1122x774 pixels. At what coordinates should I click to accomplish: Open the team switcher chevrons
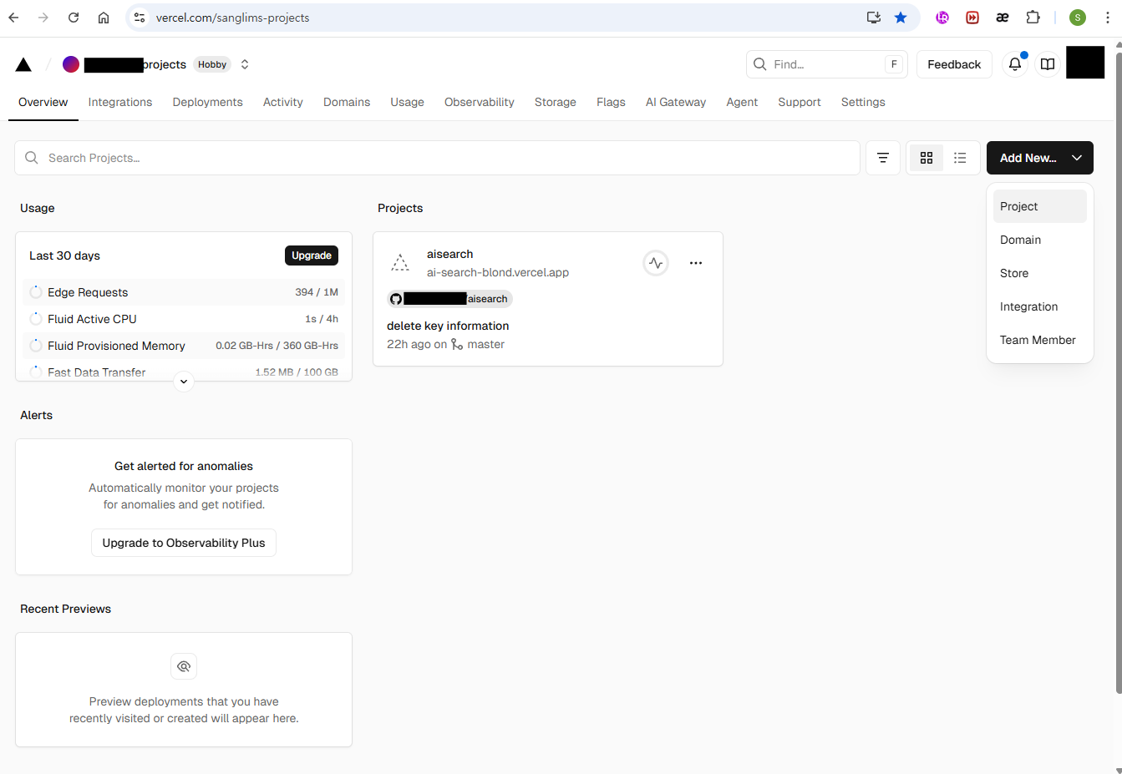245,64
